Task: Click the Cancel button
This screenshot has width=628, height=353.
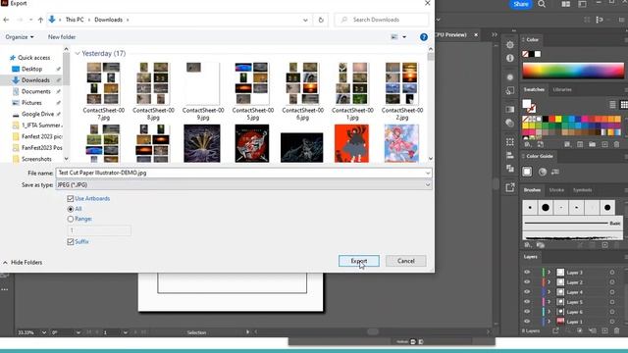Action: pos(405,261)
